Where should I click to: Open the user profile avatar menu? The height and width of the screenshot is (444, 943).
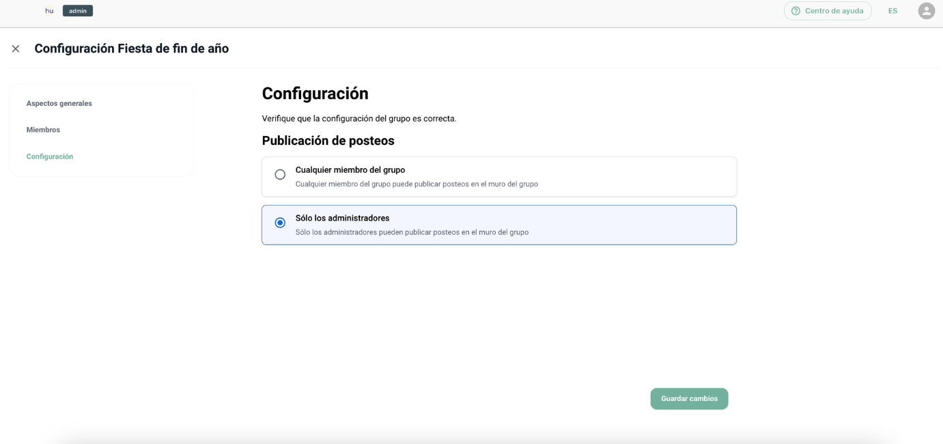click(926, 11)
